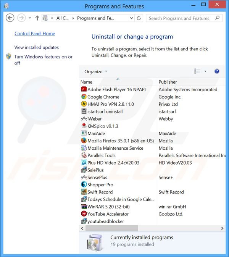This screenshot has height=257, width=229.
Task: Expand the view options dropdown arrow
Action: point(205,71)
